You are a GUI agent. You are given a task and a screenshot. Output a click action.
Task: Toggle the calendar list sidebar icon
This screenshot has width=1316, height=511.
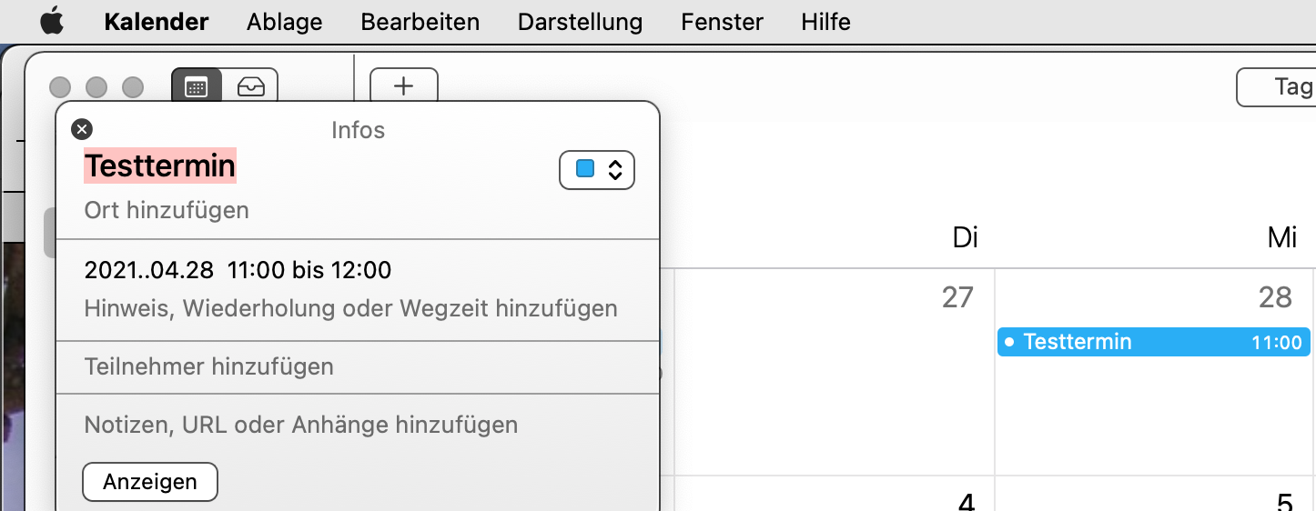pyautogui.click(x=197, y=86)
